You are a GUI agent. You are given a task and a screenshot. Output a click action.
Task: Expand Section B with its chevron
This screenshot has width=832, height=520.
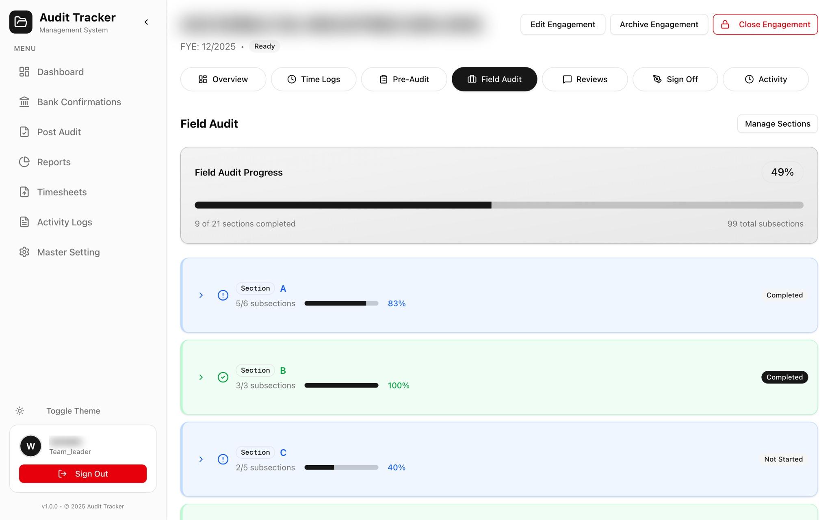pos(201,377)
